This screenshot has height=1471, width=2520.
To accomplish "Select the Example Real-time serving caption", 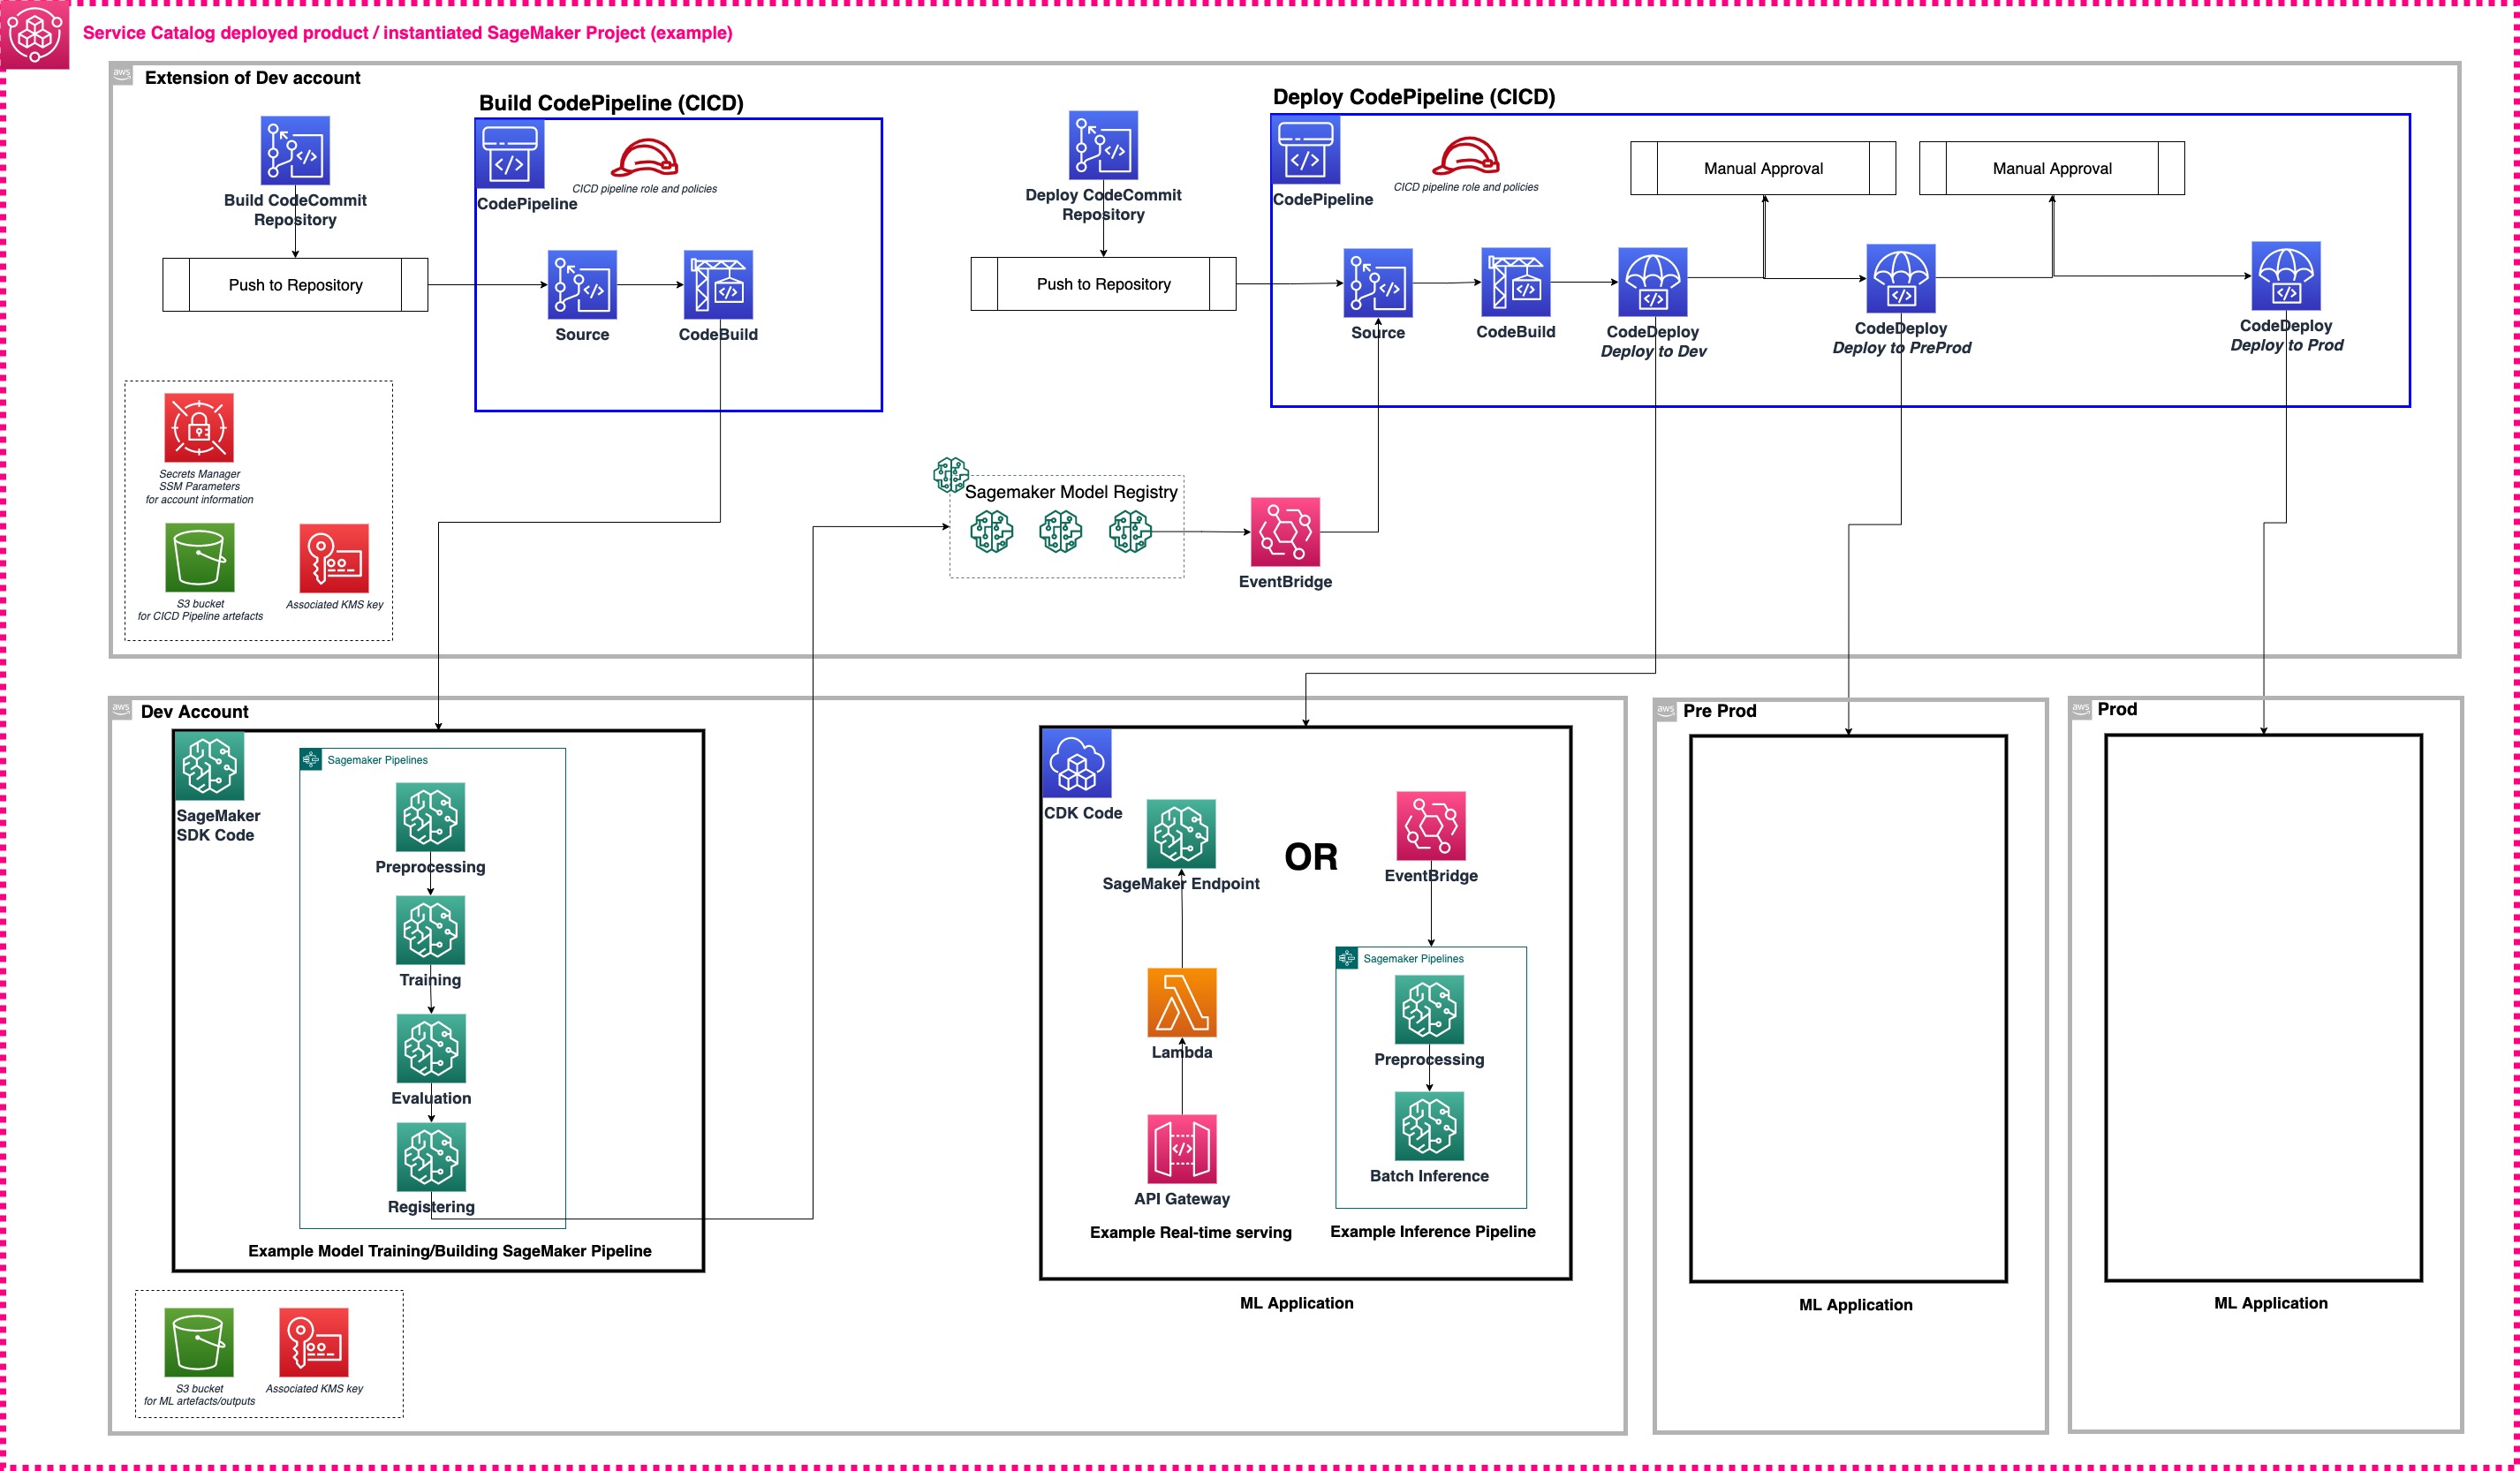I will tap(1190, 1233).
